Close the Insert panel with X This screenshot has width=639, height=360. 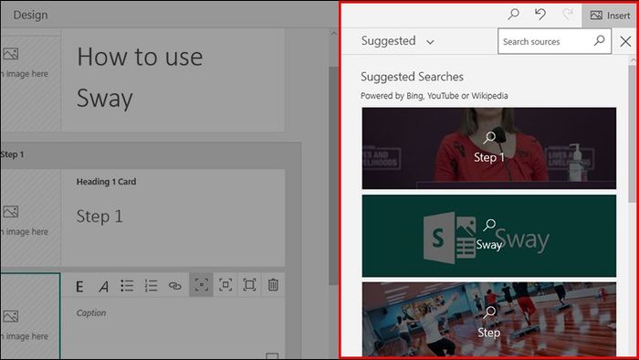625,41
